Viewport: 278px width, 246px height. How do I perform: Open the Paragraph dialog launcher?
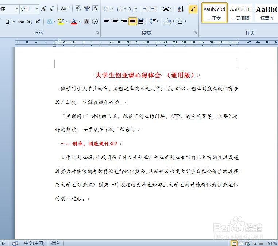pyautogui.click(x=195, y=33)
